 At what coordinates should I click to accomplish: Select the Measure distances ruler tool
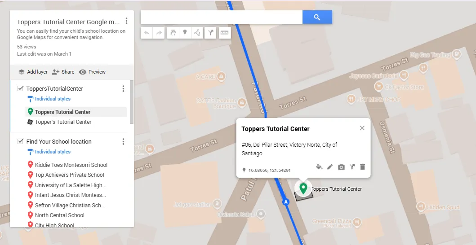pyautogui.click(x=224, y=33)
